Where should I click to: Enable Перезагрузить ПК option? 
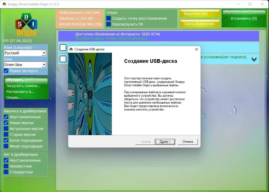(x=108, y=24)
